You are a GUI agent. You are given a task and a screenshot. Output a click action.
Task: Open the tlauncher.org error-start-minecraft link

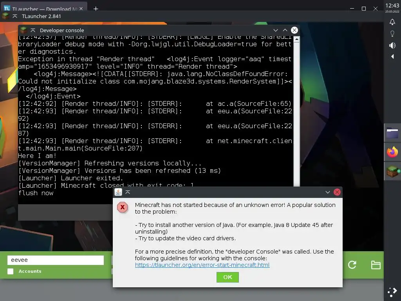(x=202, y=265)
